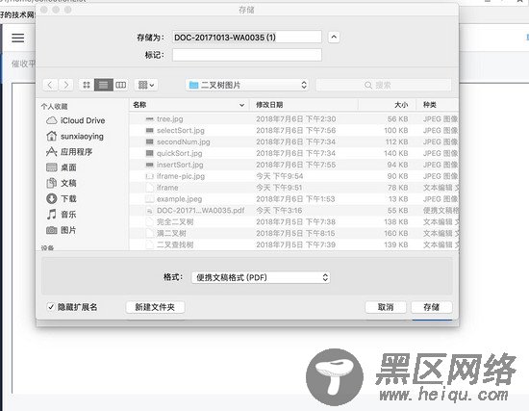Open 文稿 in the sidebar
The height and width of the screenshot is (411, 529).
[x=61, y=183]
